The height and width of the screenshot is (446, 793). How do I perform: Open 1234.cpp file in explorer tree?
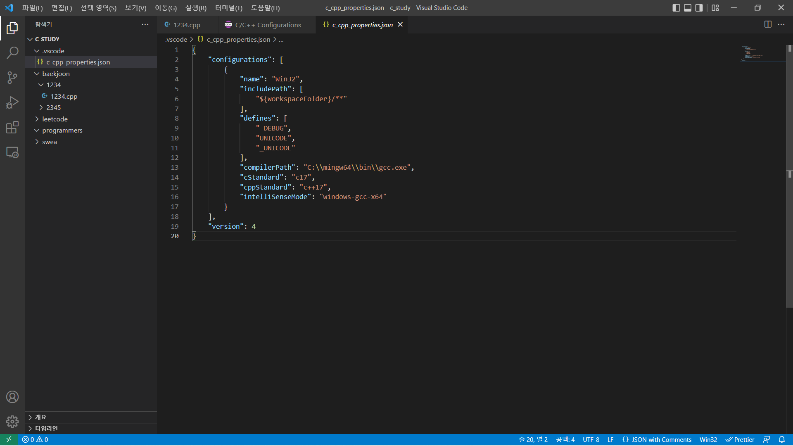(64, 96)
